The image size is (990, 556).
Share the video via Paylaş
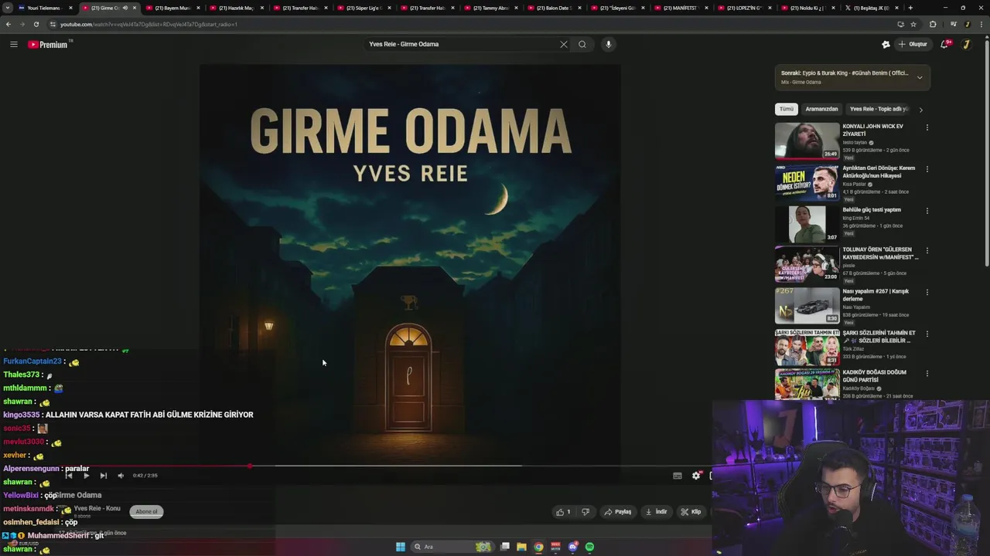pos(618,511)
